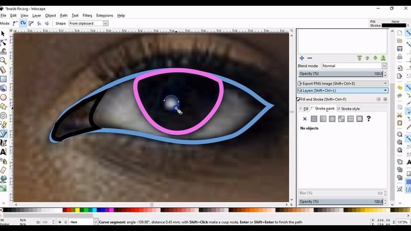Click the Undo yellow arrow icon
The image size is (411, 231).
(399, 87)
